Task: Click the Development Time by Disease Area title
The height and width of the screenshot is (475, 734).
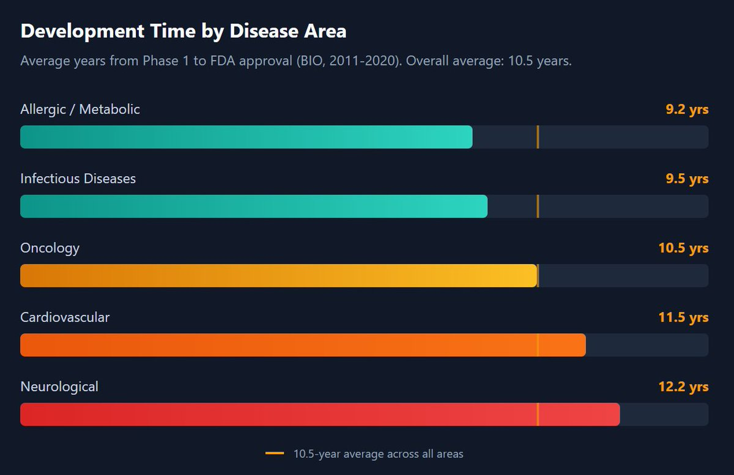Action: (183, 31)
